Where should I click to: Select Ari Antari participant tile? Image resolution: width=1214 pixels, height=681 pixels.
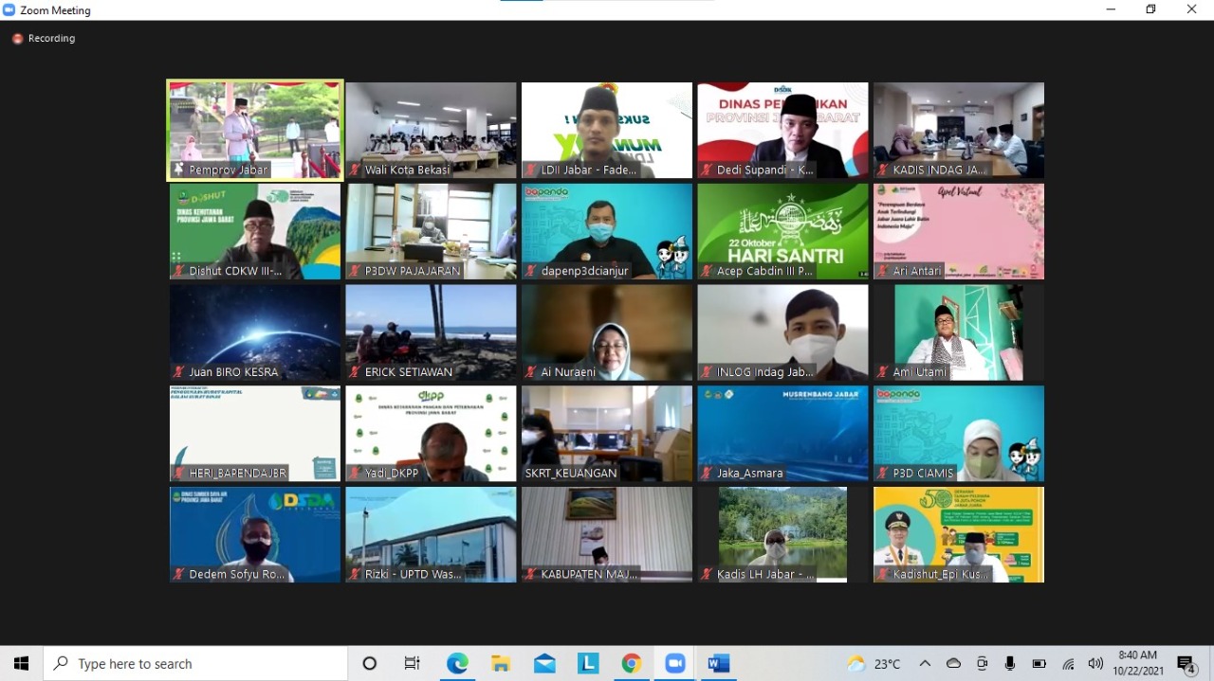pyautogui.click(x=959, y=231)
